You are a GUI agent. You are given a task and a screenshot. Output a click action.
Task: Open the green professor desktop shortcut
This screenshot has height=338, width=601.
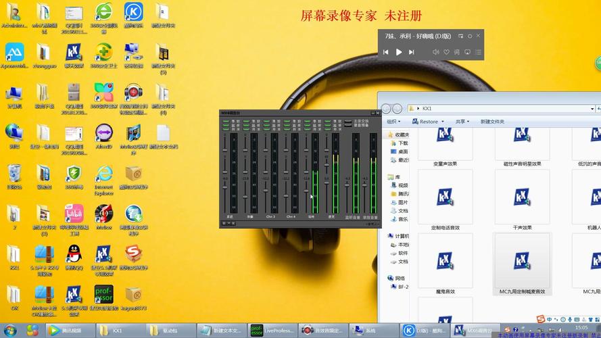click(x=103, y=297)
